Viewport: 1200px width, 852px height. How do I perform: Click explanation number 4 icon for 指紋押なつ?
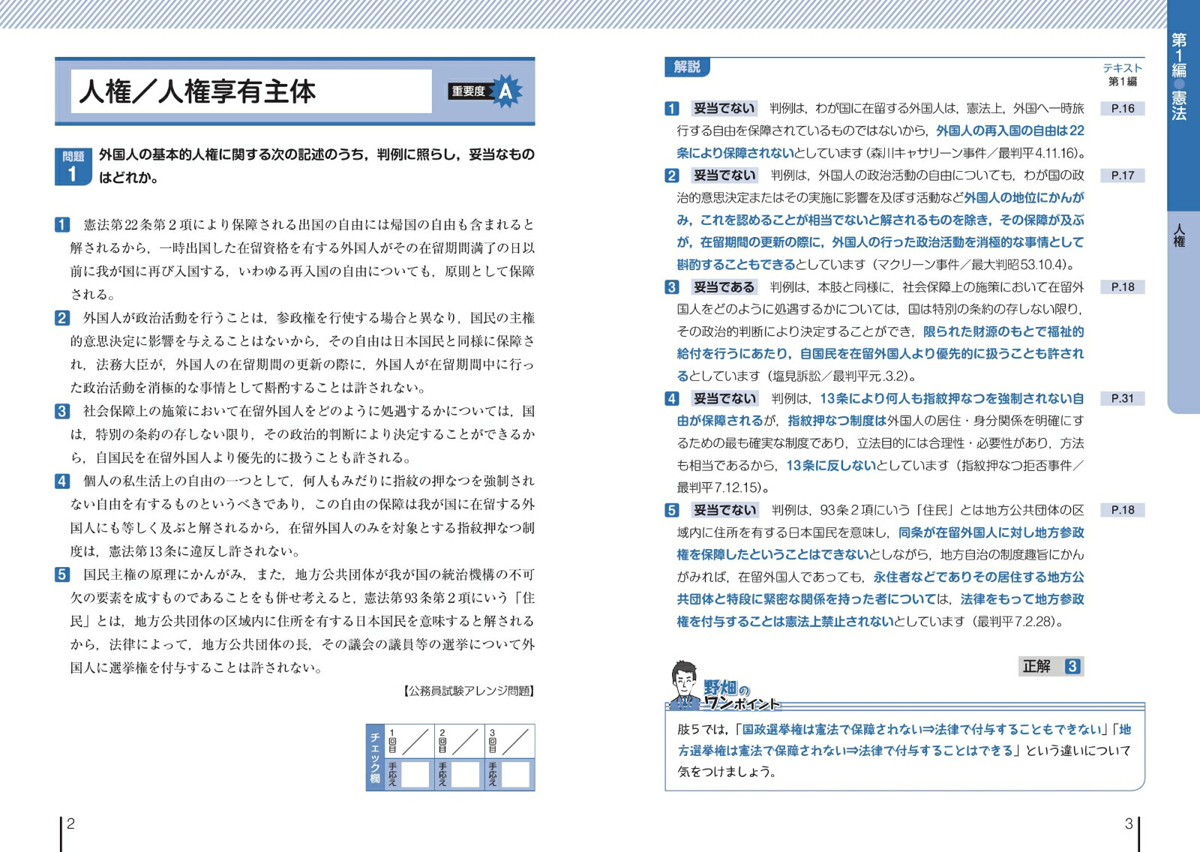click(672, 398)
